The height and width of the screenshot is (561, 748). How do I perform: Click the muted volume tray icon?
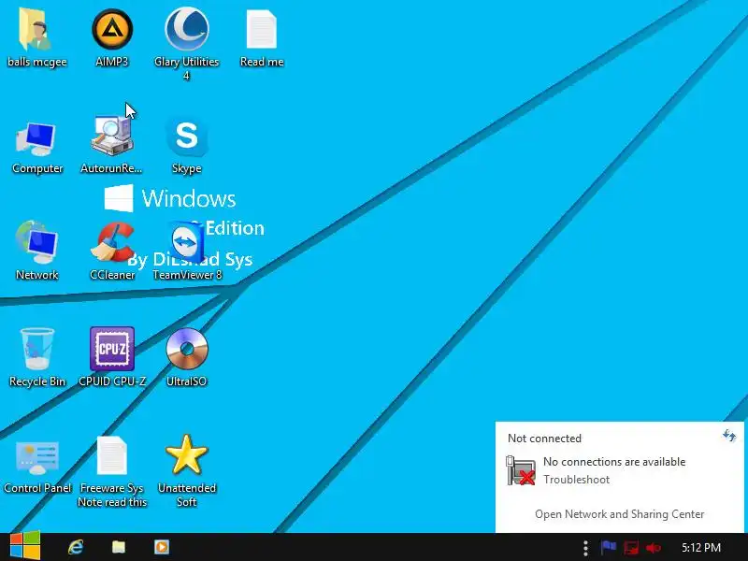tap(653, 547)
